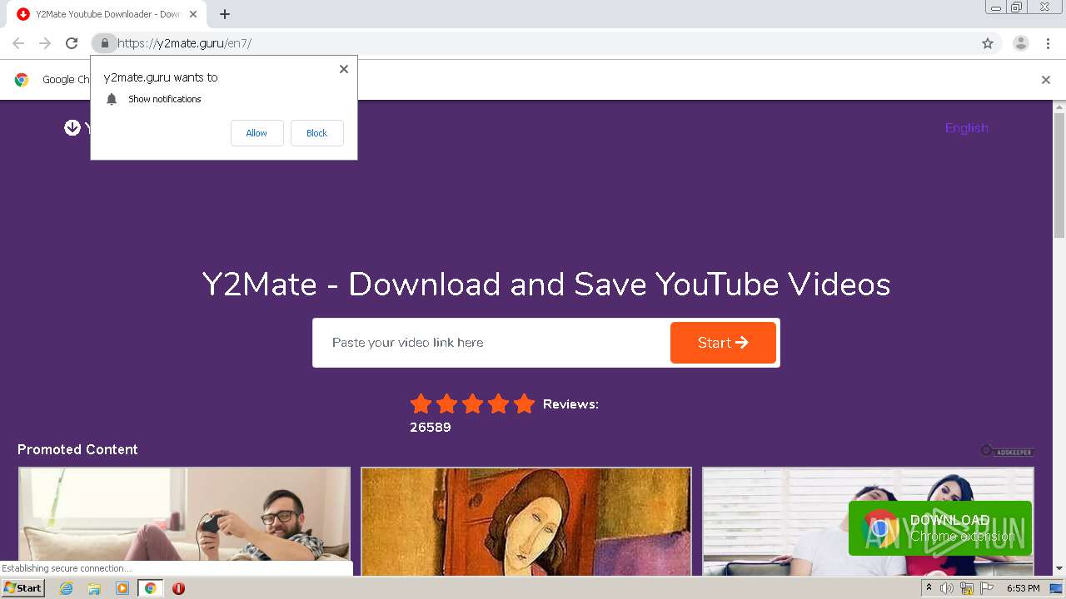Click the Show desktop tray icon
Viewport: 1066px width, 599px height.
coord(1057,588)
